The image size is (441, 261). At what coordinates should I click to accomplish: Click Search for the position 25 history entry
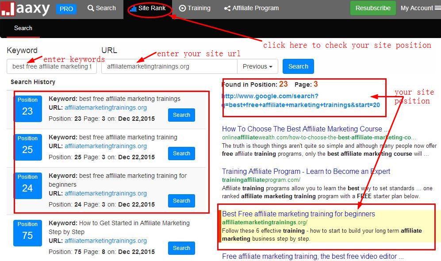click(181, 154)
